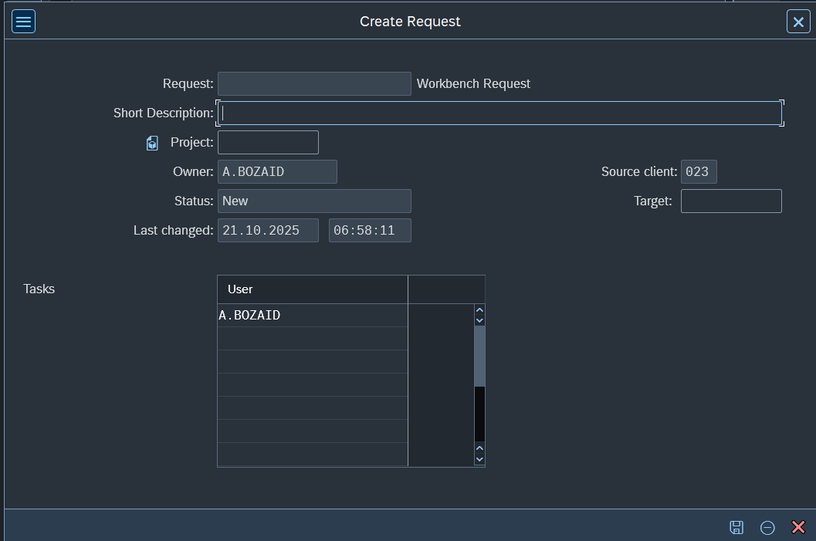Click the Owner field showing A.BOZAID

pyautogui.click(x=277, y=172)
